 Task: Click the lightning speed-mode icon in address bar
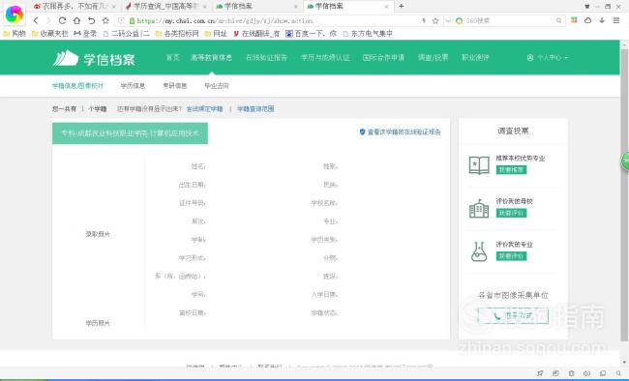[x=424, y=20]
